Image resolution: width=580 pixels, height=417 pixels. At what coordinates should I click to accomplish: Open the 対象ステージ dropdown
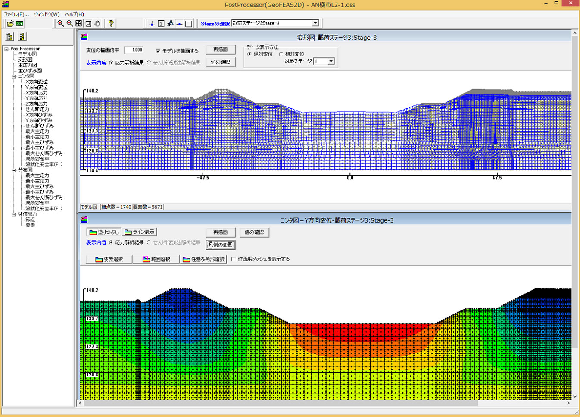(331, 62)
